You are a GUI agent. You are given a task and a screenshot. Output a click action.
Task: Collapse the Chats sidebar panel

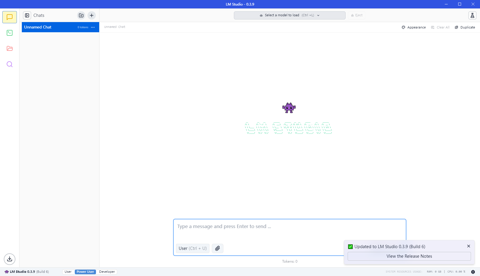(x=27, y=15)
